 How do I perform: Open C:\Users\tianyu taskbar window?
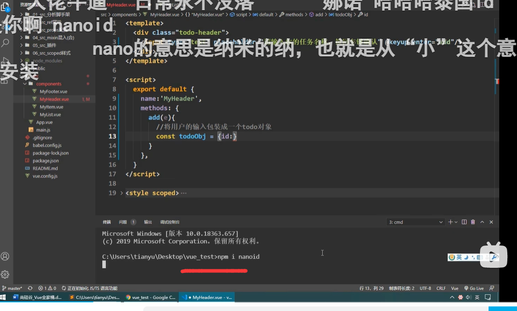[x=94, y=297]
